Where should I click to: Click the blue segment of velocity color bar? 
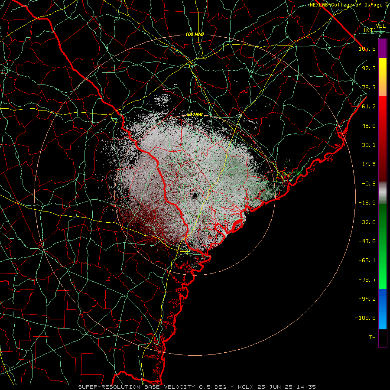(x=383, y=309)
